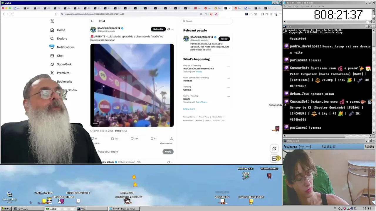Click Team Stripes trending link

[202, 102]
